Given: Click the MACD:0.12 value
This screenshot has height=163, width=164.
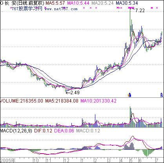Looking at the screenshot, I should point(88,131).
